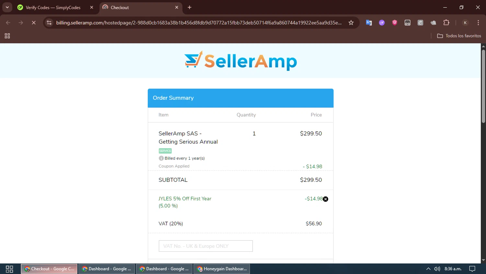This screenshot has height=274, width=486.
Task: Open the Todos los favoritos folder
Action: (x=459, y=36)
